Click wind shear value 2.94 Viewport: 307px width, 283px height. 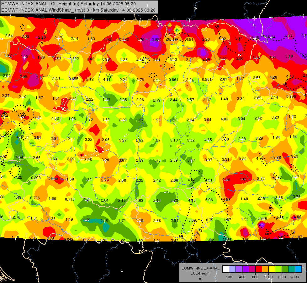click(x=174, y=220)
